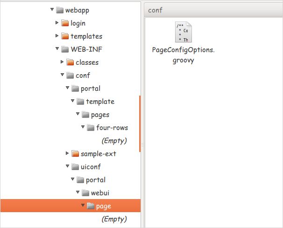Click the gray four-rows folder icon

click(91, 127)
